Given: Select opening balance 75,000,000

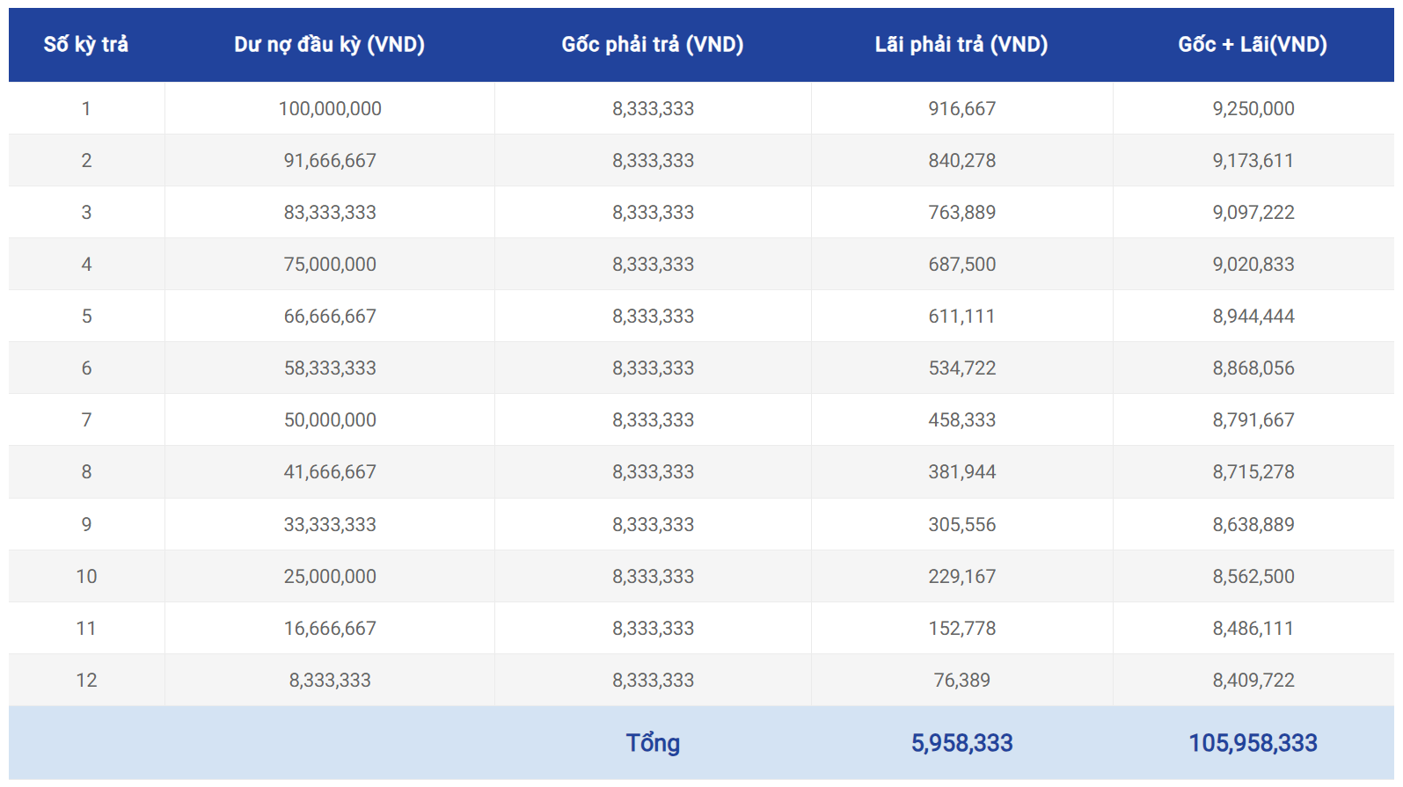Looking at the screenshot, I should coord(330,264).
